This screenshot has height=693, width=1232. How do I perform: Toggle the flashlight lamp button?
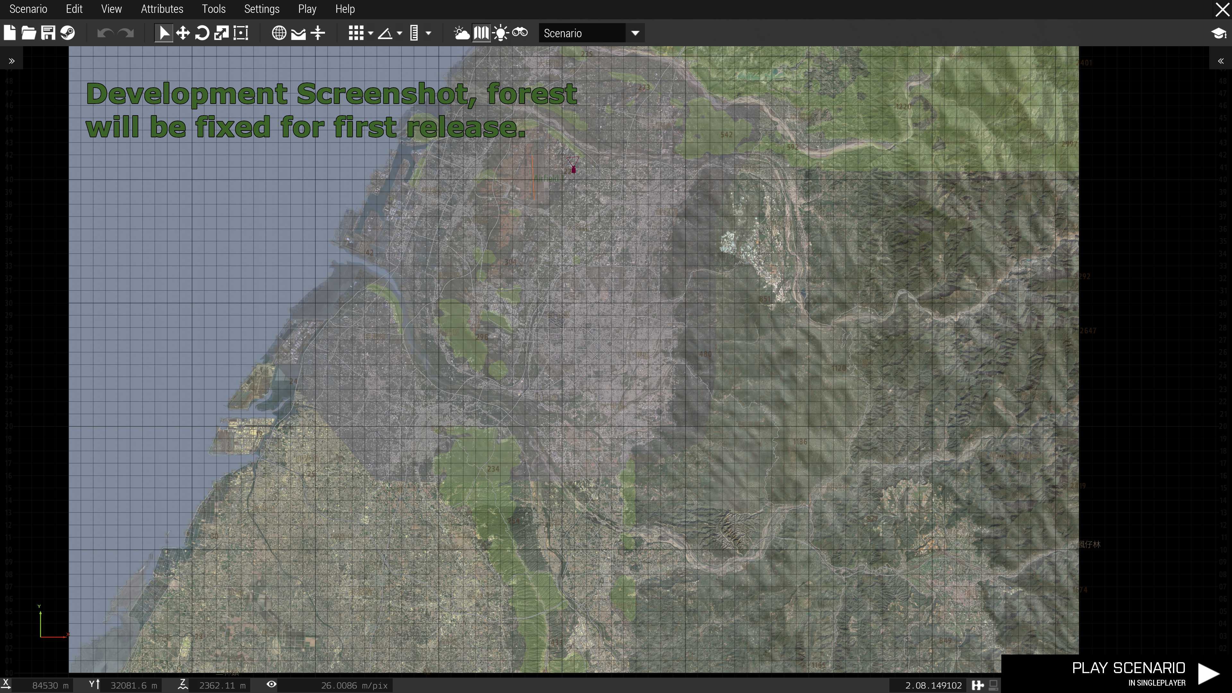pos(500,33)
